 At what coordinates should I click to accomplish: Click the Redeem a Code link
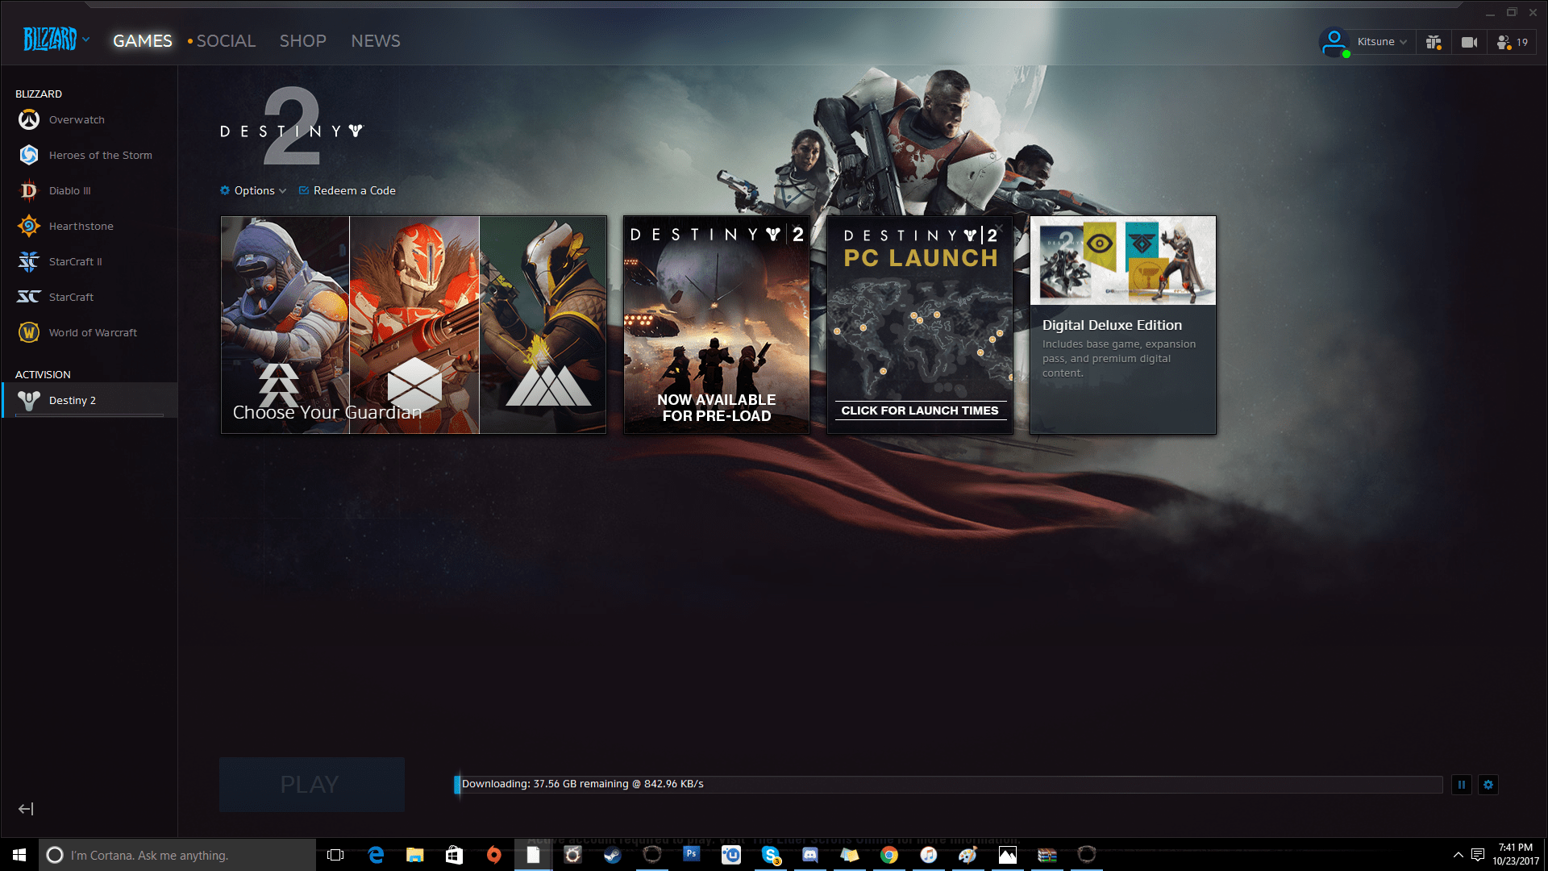click(x=354, y=190)
